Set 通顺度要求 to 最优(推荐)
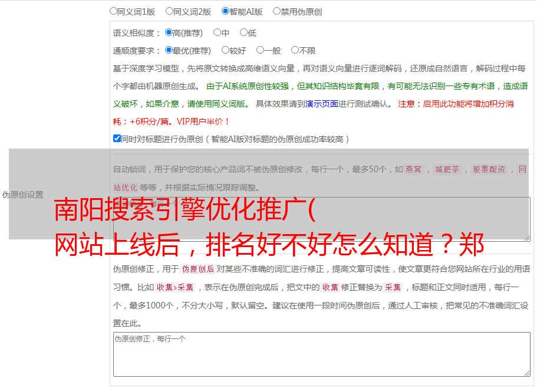The image size is (537, 388). click(169, 50)
